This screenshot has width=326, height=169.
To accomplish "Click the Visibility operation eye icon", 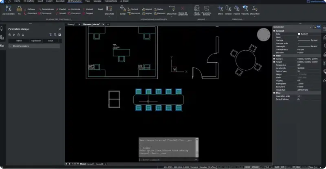I will (245, 10).
